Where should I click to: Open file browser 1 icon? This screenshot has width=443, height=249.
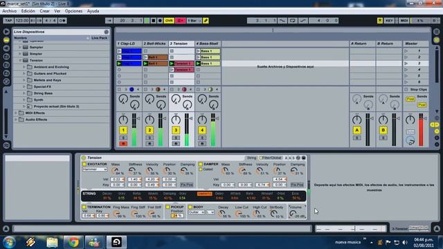[x=6, y=57]
